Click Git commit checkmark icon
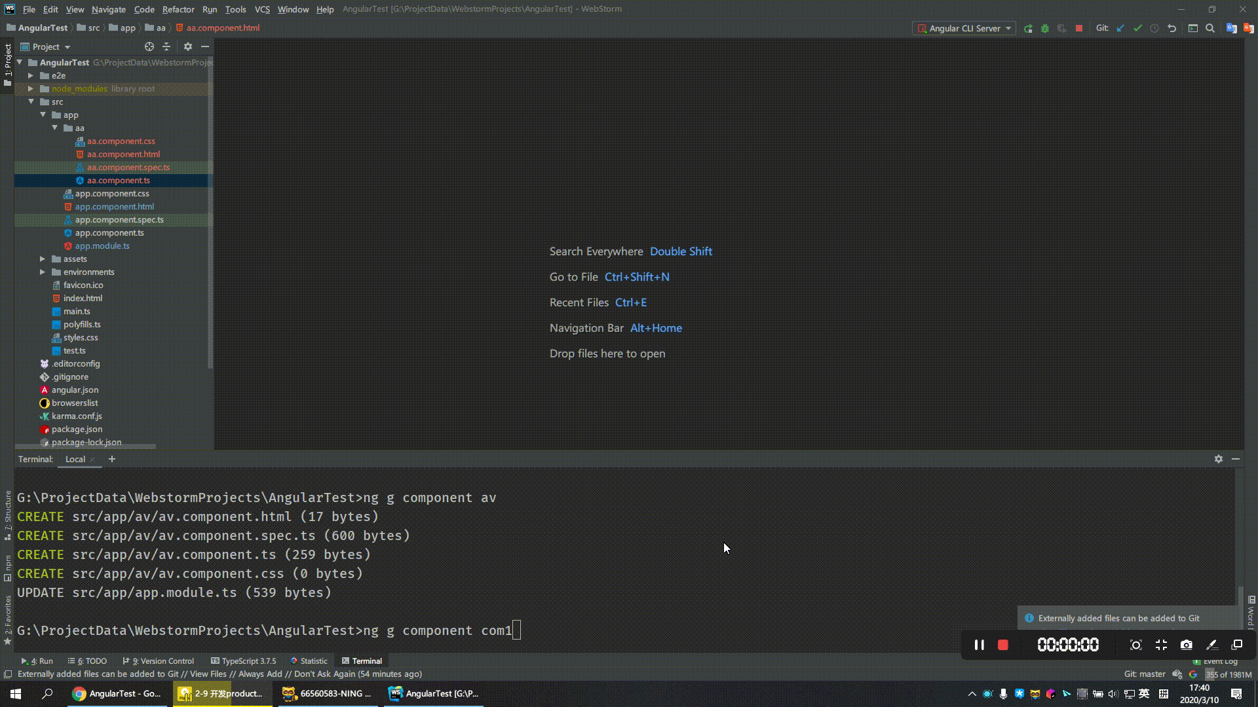This screenshot has height=707, width=1258. 1137,28
